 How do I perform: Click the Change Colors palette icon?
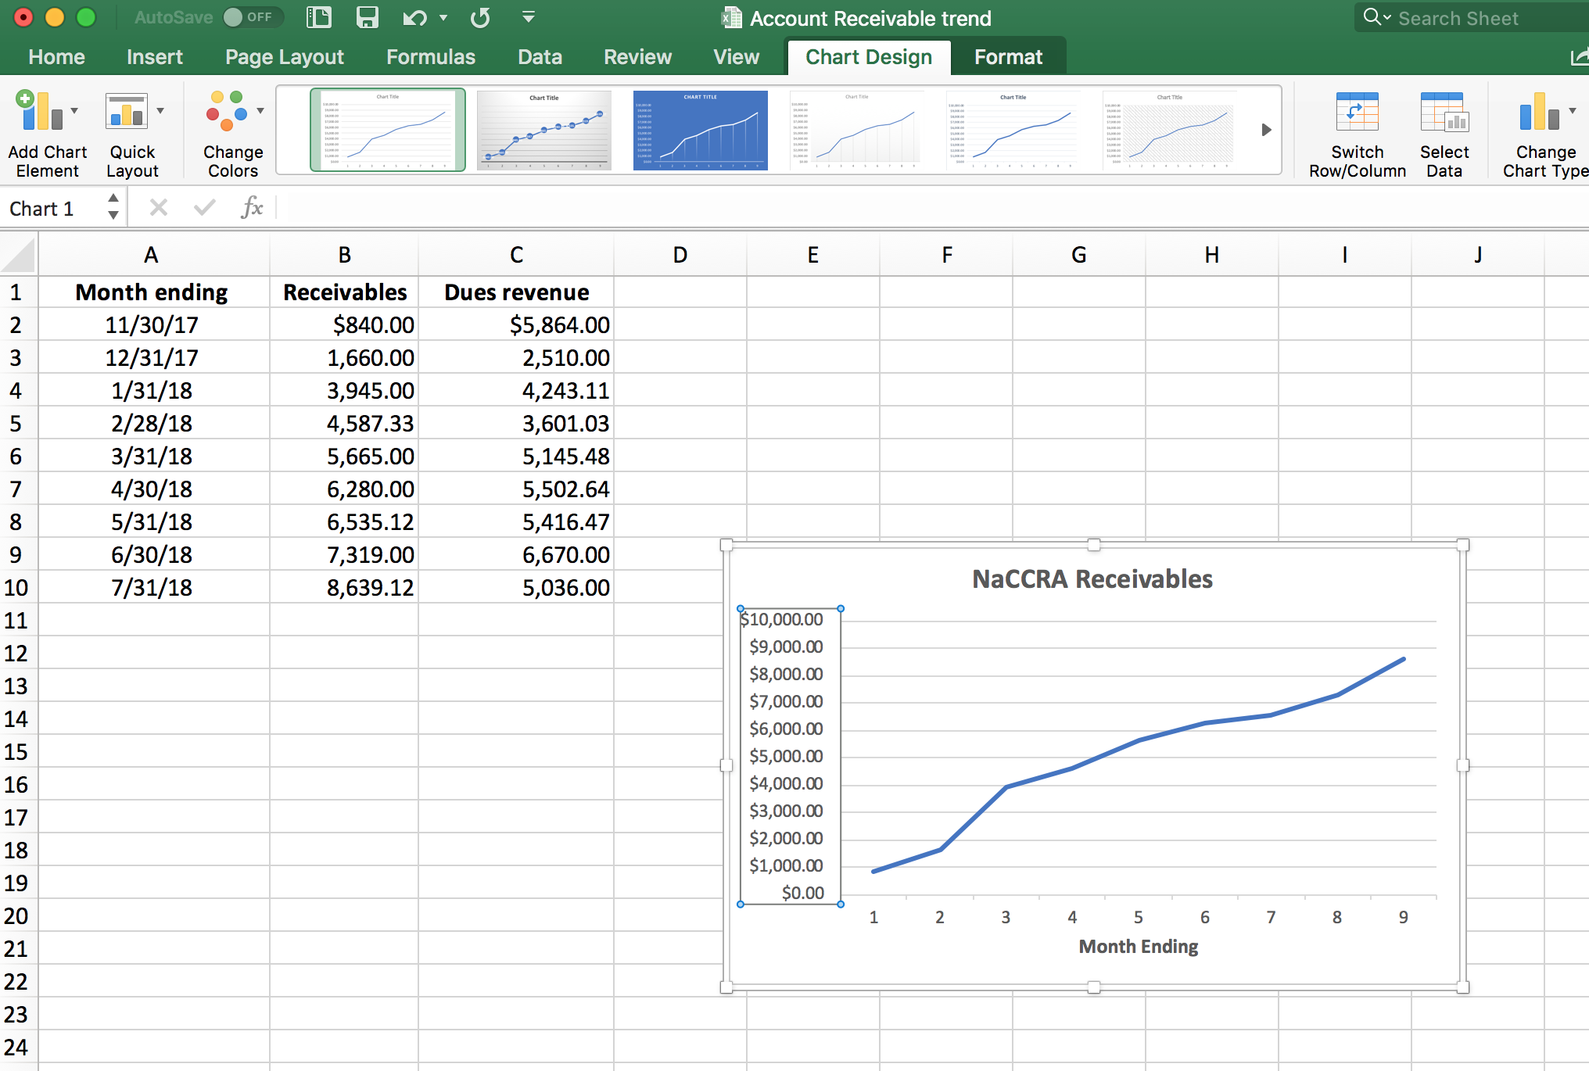pyautogui.click(x=228, y=112)
